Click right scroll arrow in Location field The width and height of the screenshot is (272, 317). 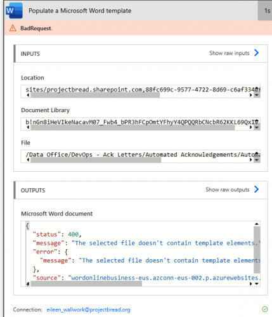[251, 95]
